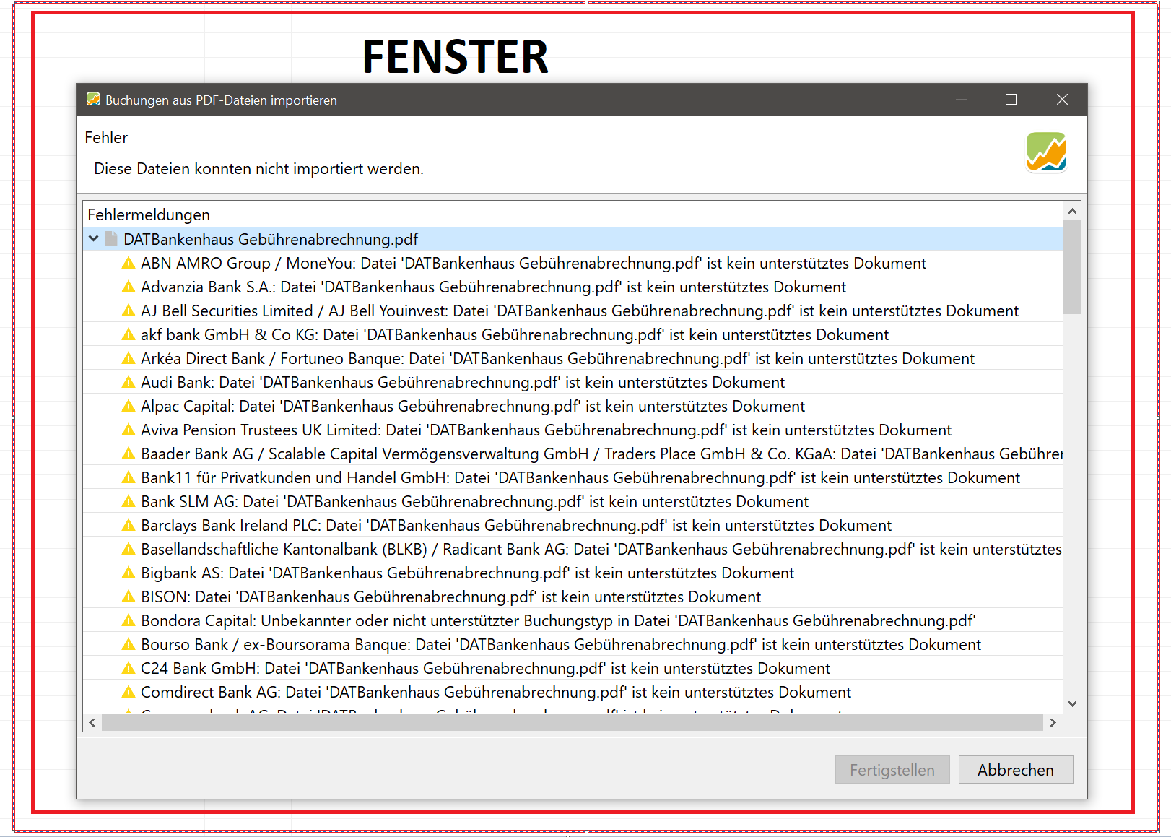Select the Arkéa Direct Bank / Fortuneo text

coord(557,358)
